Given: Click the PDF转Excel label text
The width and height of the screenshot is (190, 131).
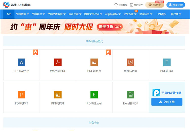Looking at the screenshot, I should coord(94,103).
